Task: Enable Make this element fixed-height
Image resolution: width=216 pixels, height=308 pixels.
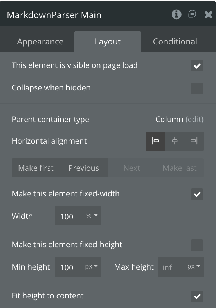Action: [x=197, y=245]
